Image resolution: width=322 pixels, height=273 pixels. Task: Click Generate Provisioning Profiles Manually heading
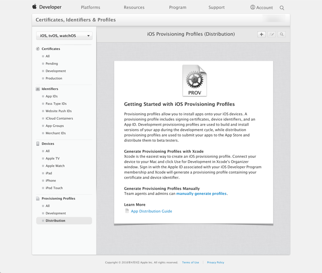click(x=162, y=188)
